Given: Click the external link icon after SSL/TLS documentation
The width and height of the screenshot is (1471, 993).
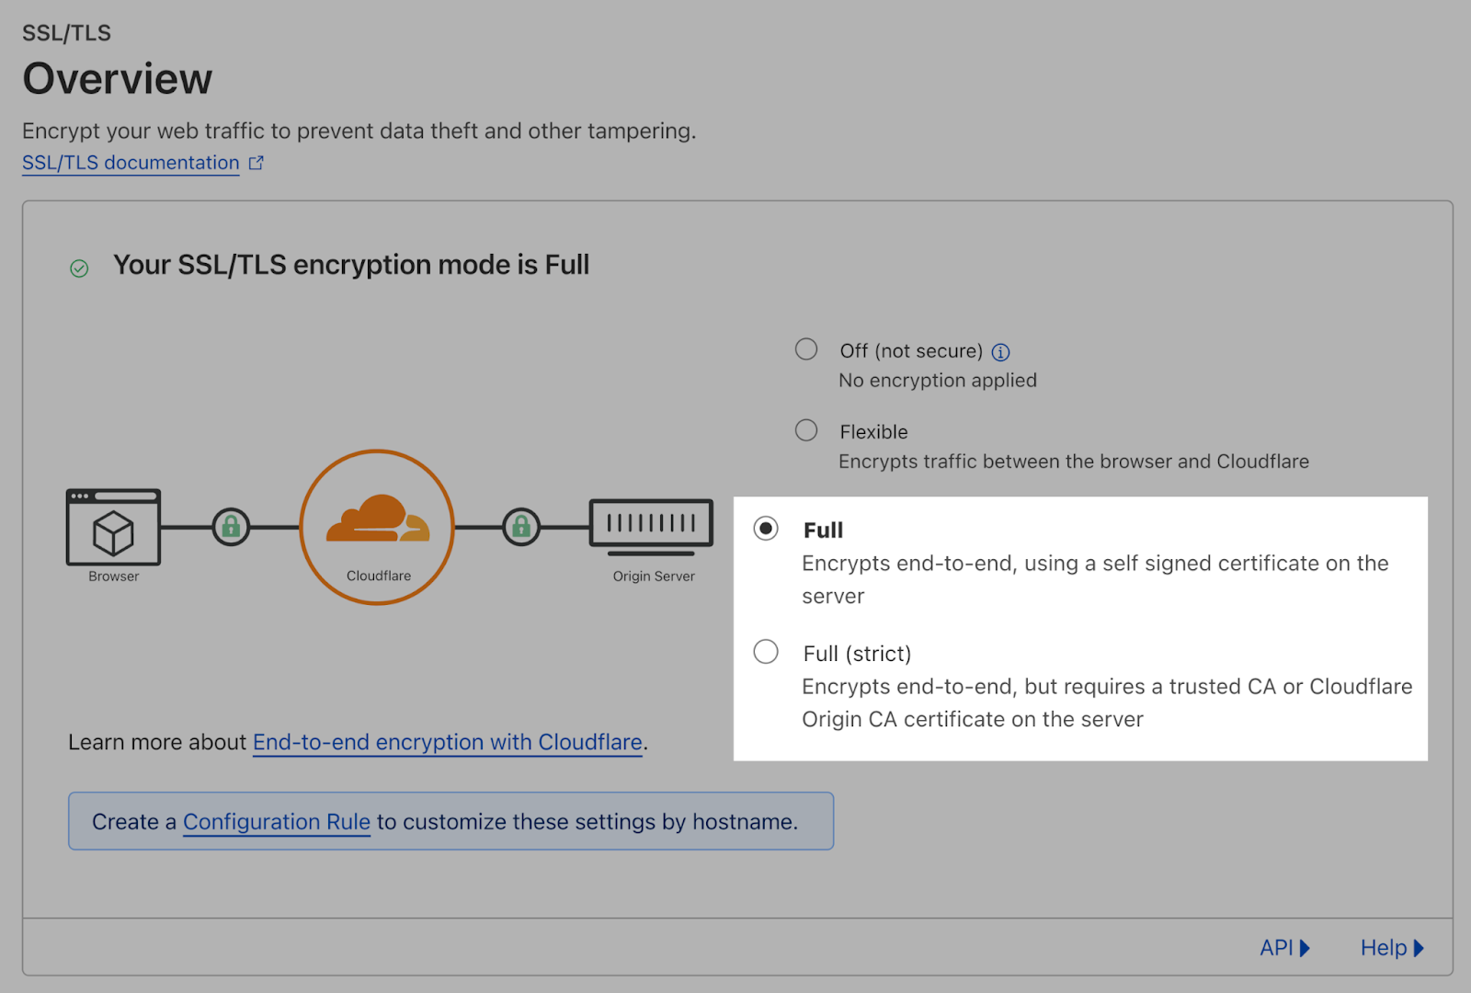Looking at the screenshot, I should [x=257, y=162].
